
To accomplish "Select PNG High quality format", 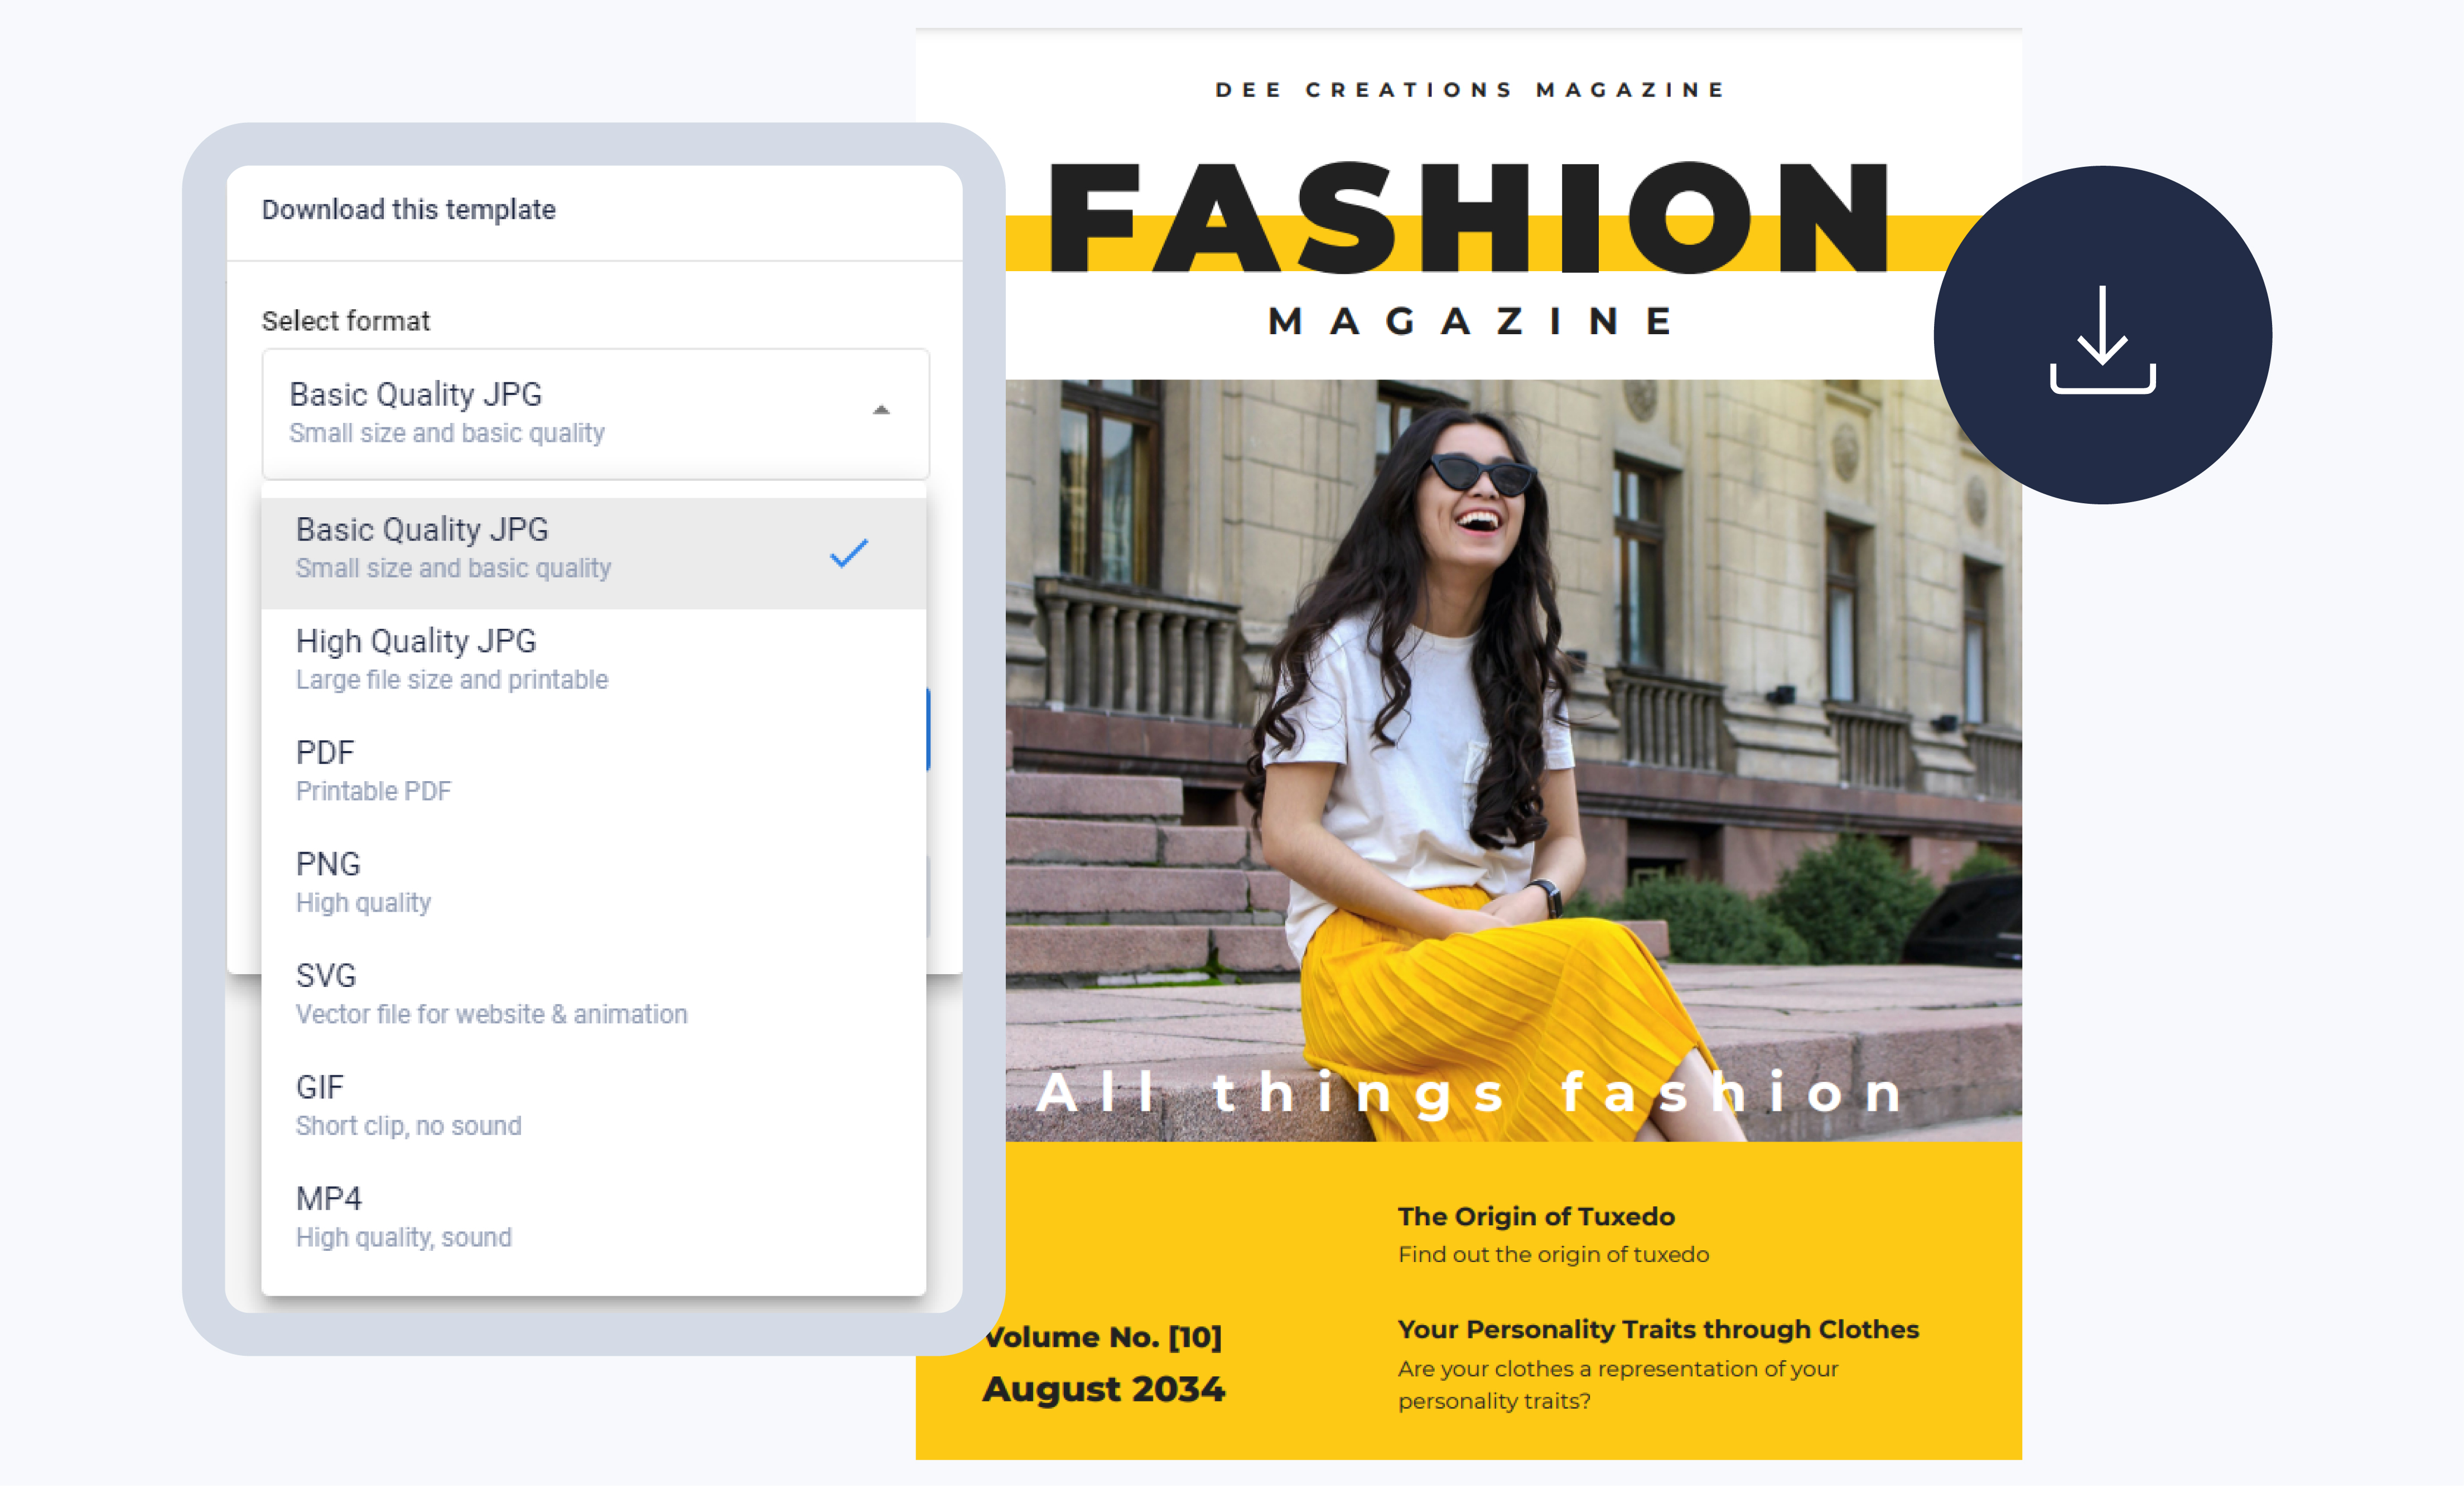I will (x=593, y=882).
